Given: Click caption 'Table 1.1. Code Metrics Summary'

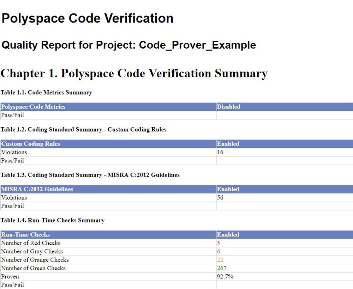Looking at the screenshot, I should pos(46,92).
